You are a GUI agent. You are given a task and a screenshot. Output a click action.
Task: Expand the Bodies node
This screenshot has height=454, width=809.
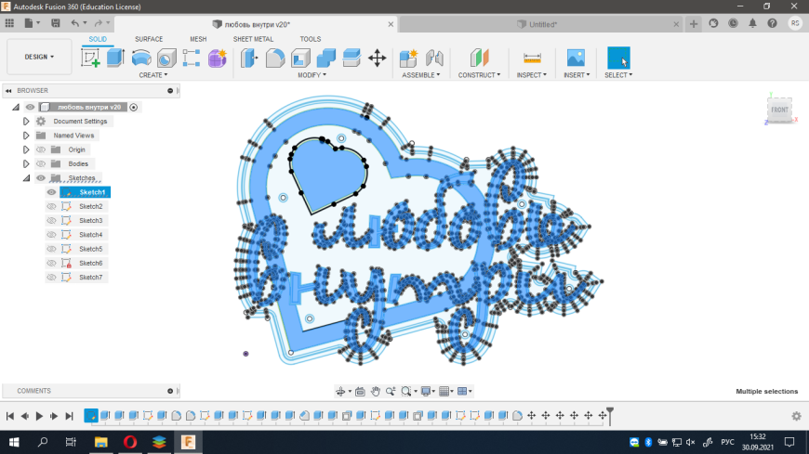pyautogui.click(x=26, y=164)
